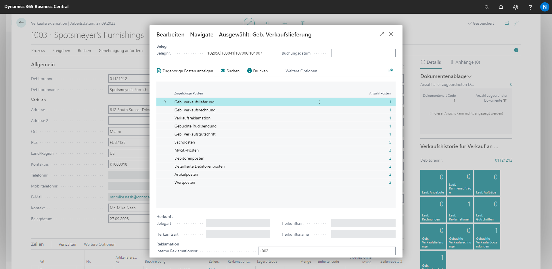Open the search magnifier in top bar
Image resolution: width=552 pixels, height=269 pixels.
point(486,7)
